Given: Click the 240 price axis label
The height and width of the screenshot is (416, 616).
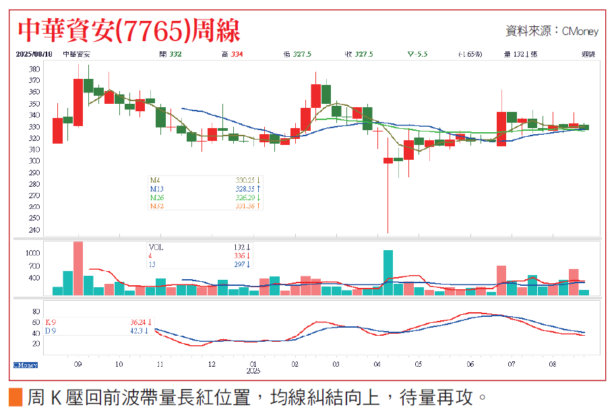Looking at the screenshot, I should (34, 230).
